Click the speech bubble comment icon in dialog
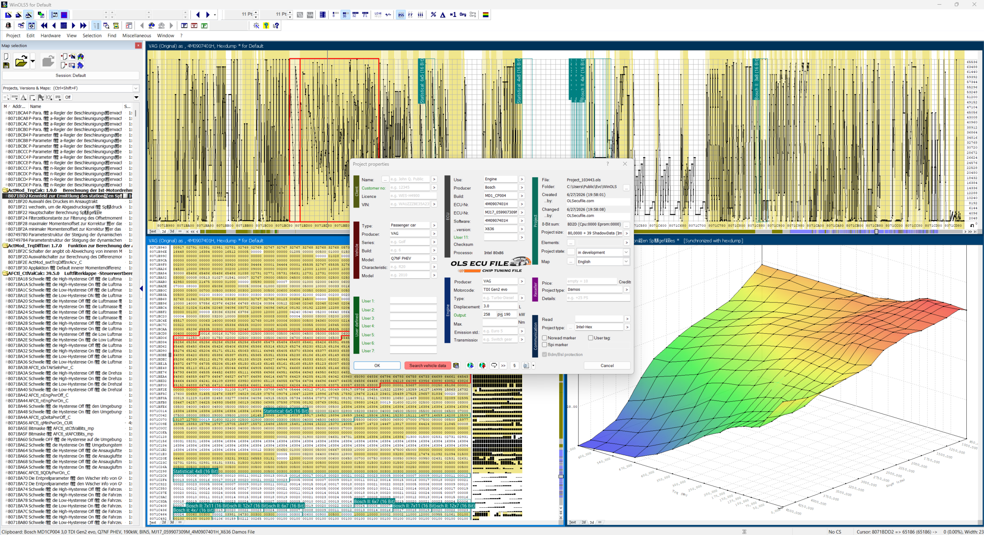Viewport: 984px width, 535px height. coord(494,366)
